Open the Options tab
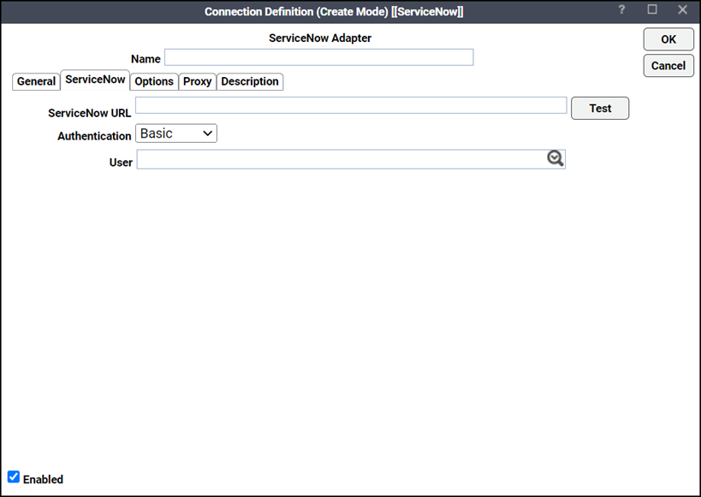Viewport: 701px width, 497px height. tap(154, 82)
